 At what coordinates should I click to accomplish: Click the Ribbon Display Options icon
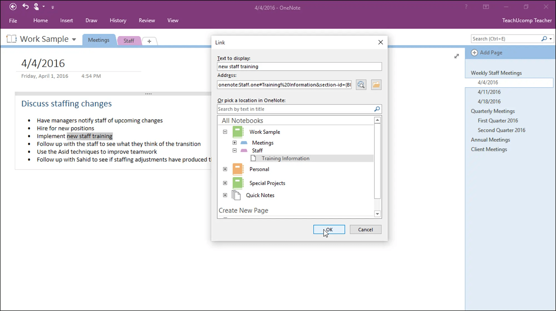click(x=486, y=7)
